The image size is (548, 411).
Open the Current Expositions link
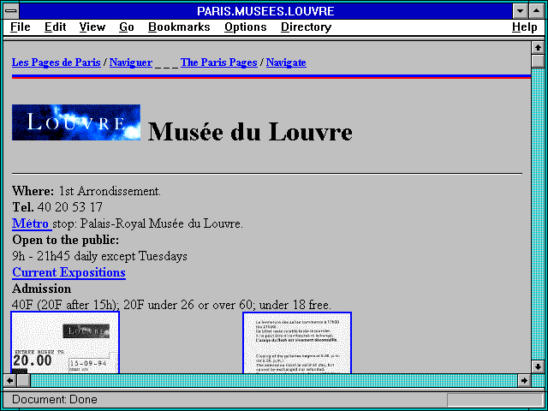click(68, 272)
